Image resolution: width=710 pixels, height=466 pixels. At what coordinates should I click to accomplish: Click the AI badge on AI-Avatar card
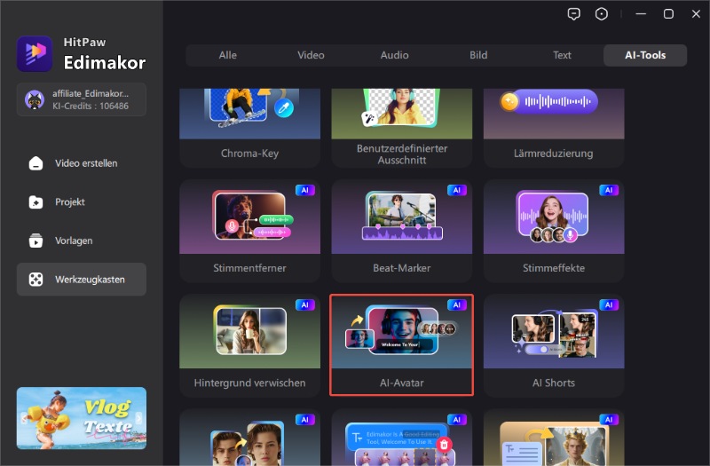pos(457,304)
